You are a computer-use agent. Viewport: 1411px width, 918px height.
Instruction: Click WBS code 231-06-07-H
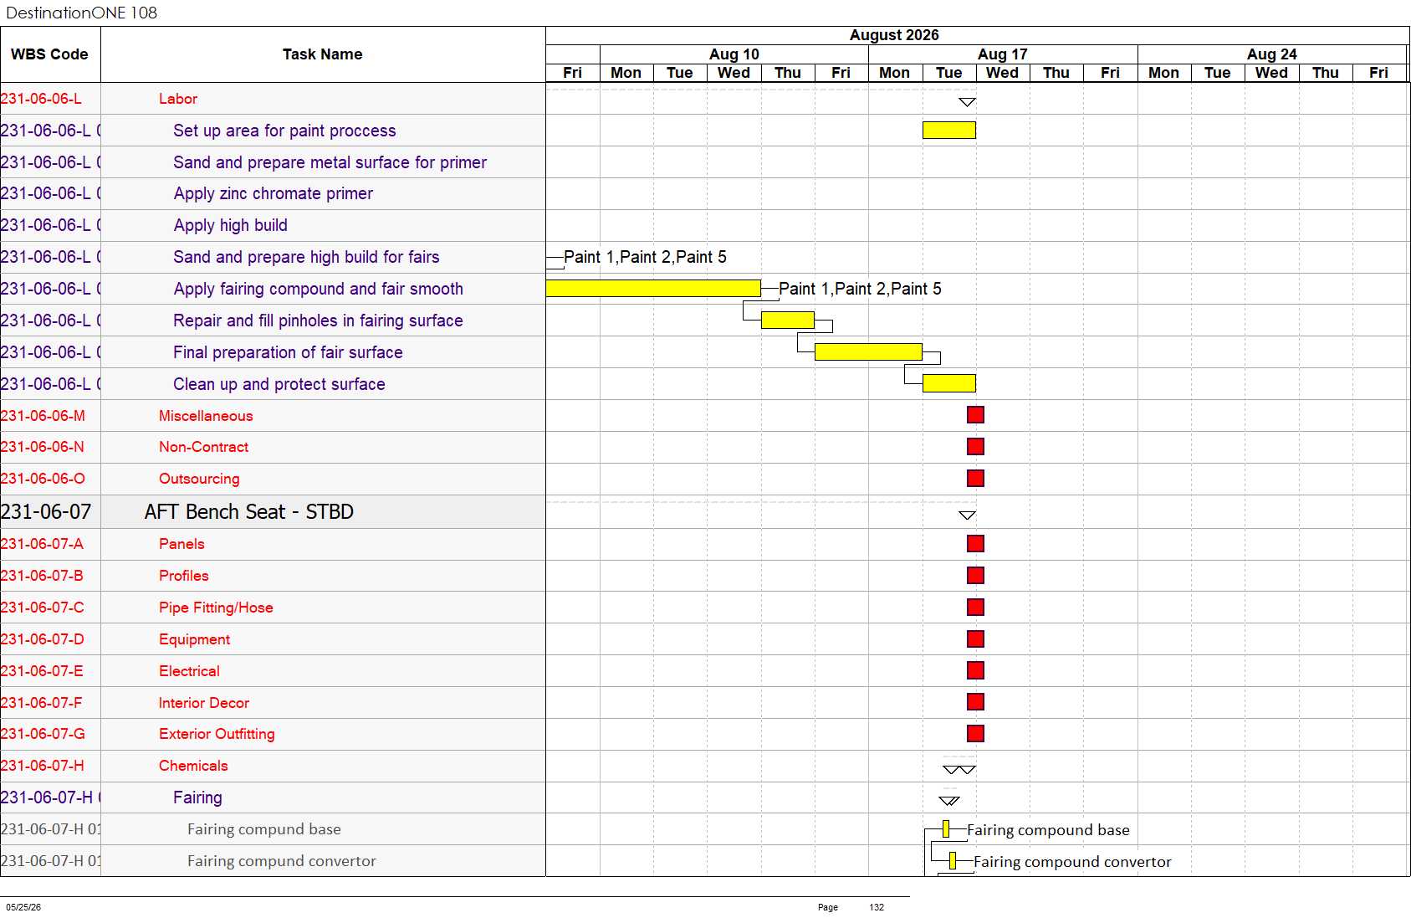click(x=43, y=766)
